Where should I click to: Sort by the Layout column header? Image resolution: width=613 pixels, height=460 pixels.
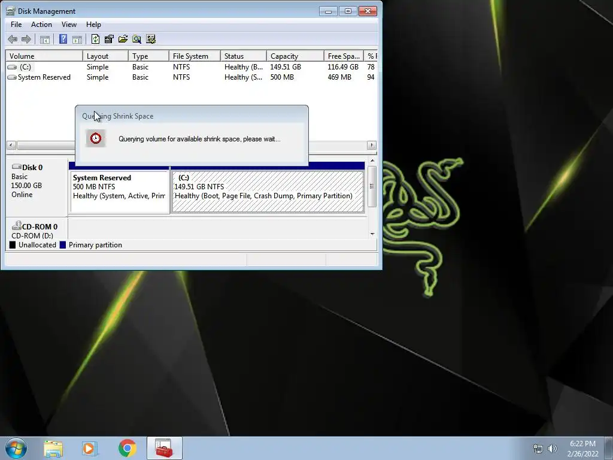[105, 56]
